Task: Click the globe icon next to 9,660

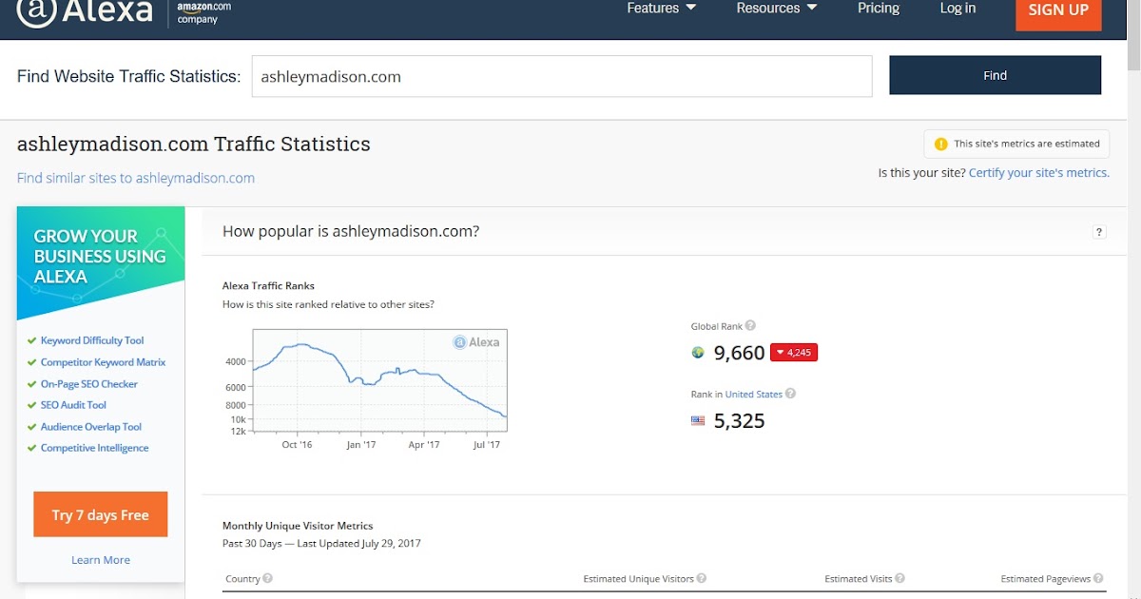Action: coord(698,353)
